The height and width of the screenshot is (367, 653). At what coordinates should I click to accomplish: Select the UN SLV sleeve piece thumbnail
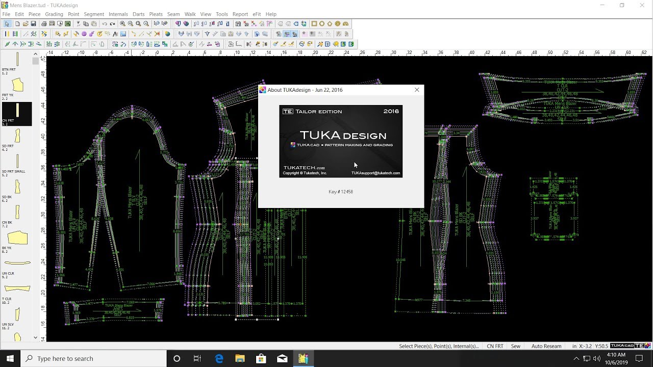17,314
